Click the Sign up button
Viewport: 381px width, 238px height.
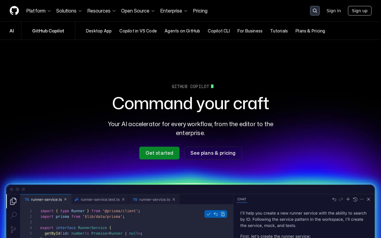(x=360, y=11)
